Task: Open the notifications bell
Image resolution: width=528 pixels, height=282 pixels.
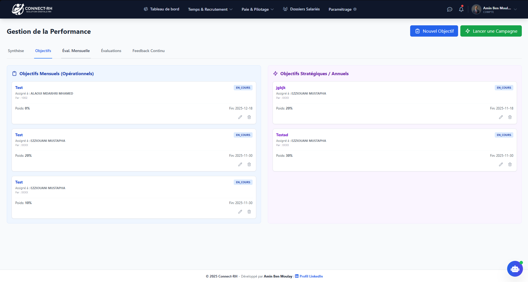Action: 461,9
